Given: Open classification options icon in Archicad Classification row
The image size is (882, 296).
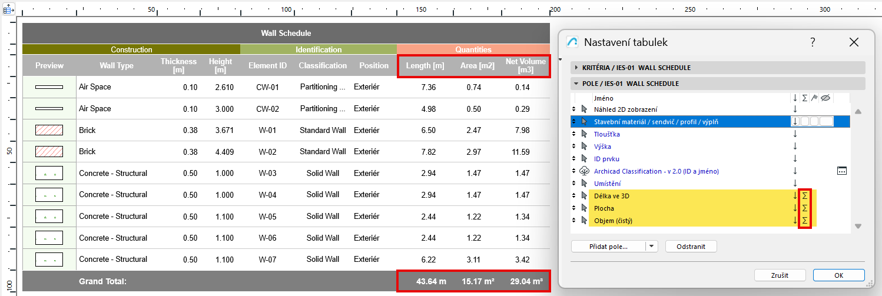Looking at the screenshot, I should 841,171.
